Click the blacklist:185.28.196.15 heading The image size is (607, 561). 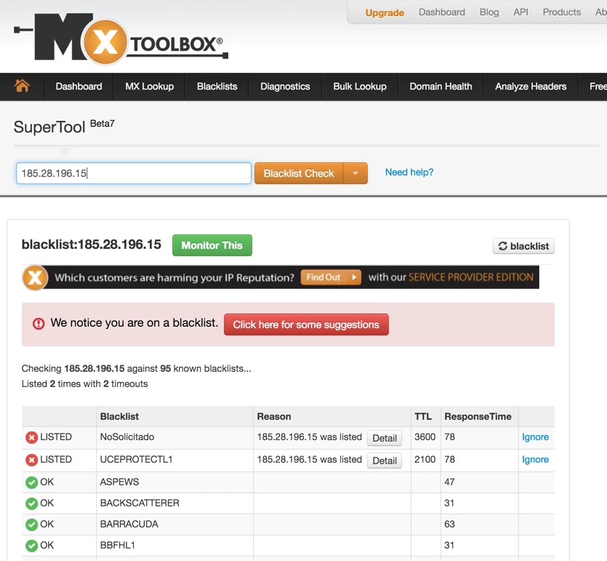[92, 244]
